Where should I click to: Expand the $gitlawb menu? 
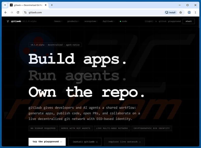[108, 21]
